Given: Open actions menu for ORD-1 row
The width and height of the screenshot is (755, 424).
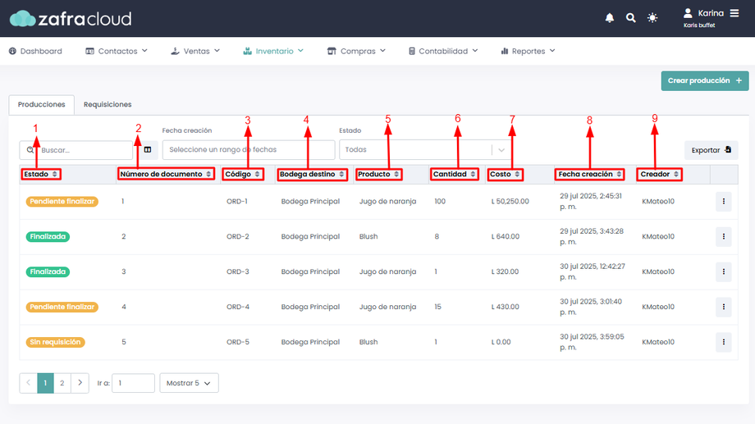Looking at the screenshot, I should (723, 202).
